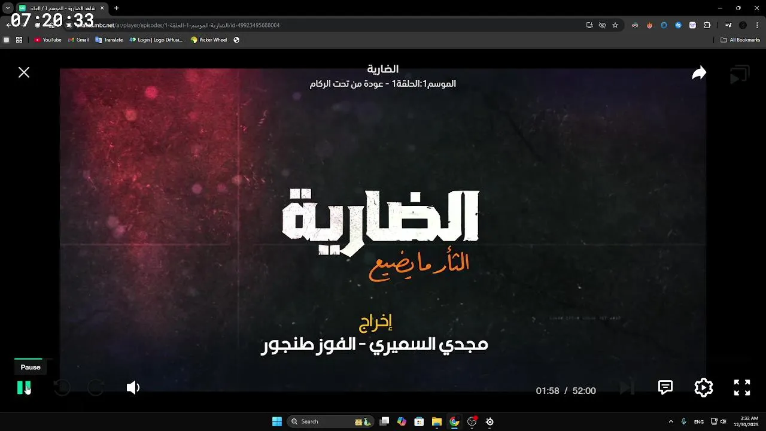
Task: Click the first square bookmark icon
Action: [7, 40]
